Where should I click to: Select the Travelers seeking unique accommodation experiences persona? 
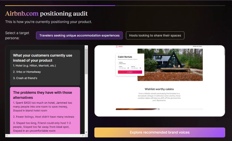(79, 35)
